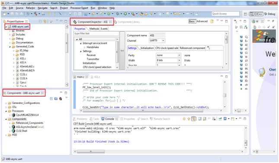Open the Channel UART0 dropdown
The height and width of the screenshot is (163, 279).
click(163, 41)
